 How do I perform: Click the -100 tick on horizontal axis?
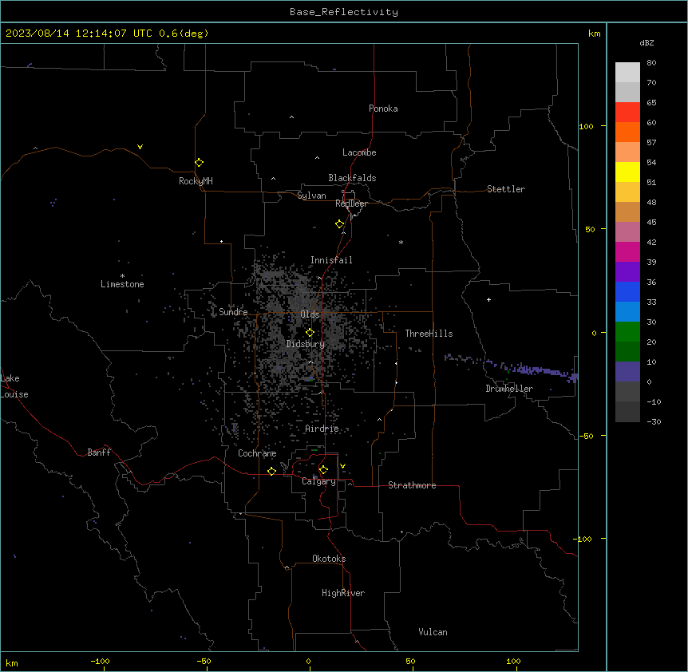tap(100, 661)
